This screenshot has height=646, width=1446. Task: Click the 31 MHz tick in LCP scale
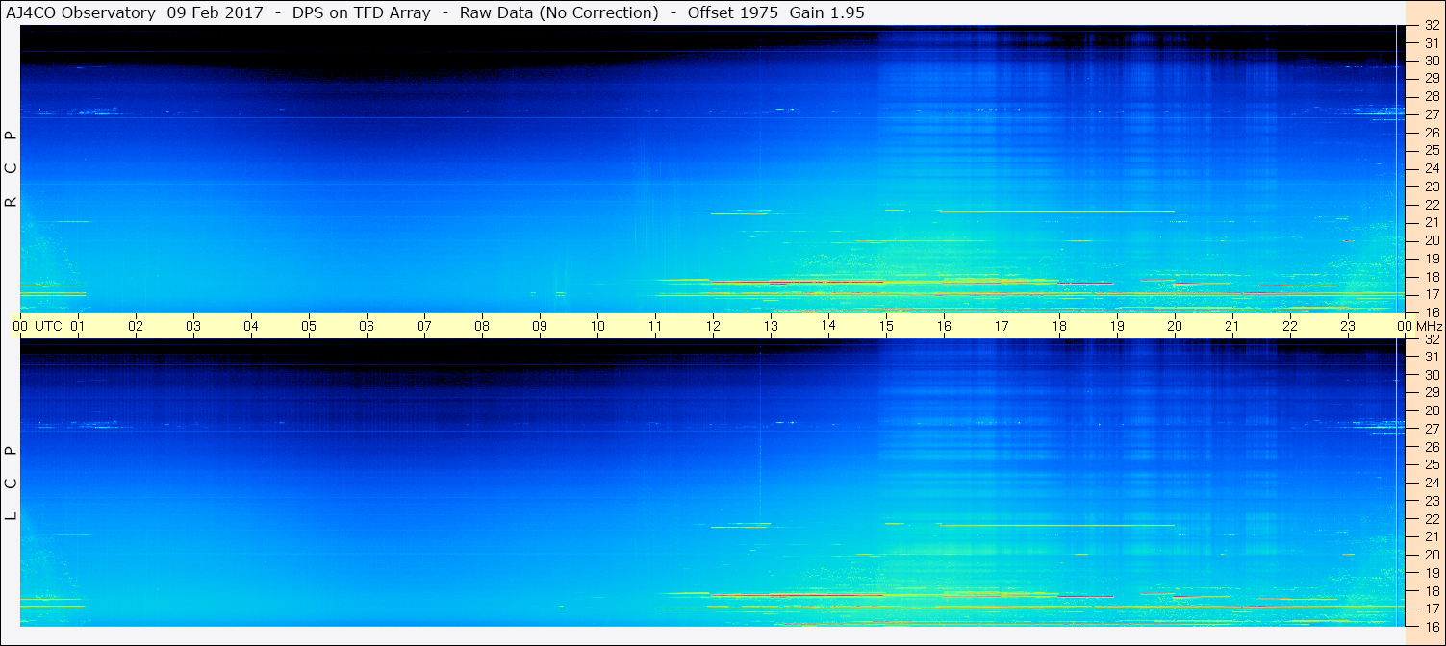(x=1431, y=357)
